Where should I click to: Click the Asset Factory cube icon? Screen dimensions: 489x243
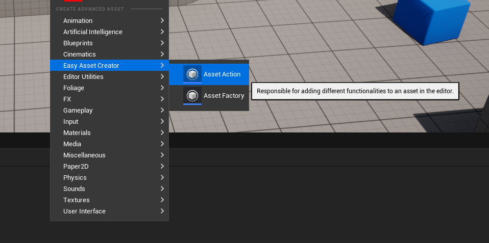point(192,96)
